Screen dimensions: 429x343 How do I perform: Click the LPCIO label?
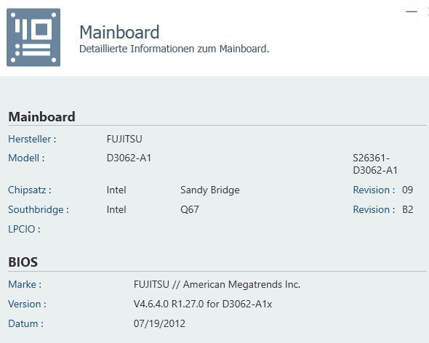click(24, 229)
